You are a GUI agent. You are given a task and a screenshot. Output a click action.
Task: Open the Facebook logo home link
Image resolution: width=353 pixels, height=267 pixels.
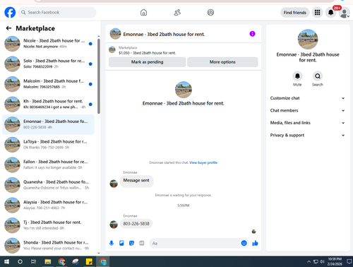10,12
